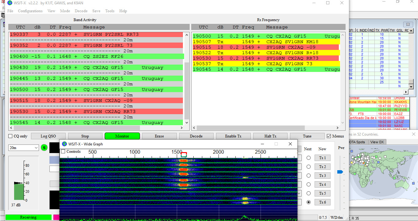The image size is (418, 221).
Task: Toggle the green Monitor button
Action: (x=122, y=136)
